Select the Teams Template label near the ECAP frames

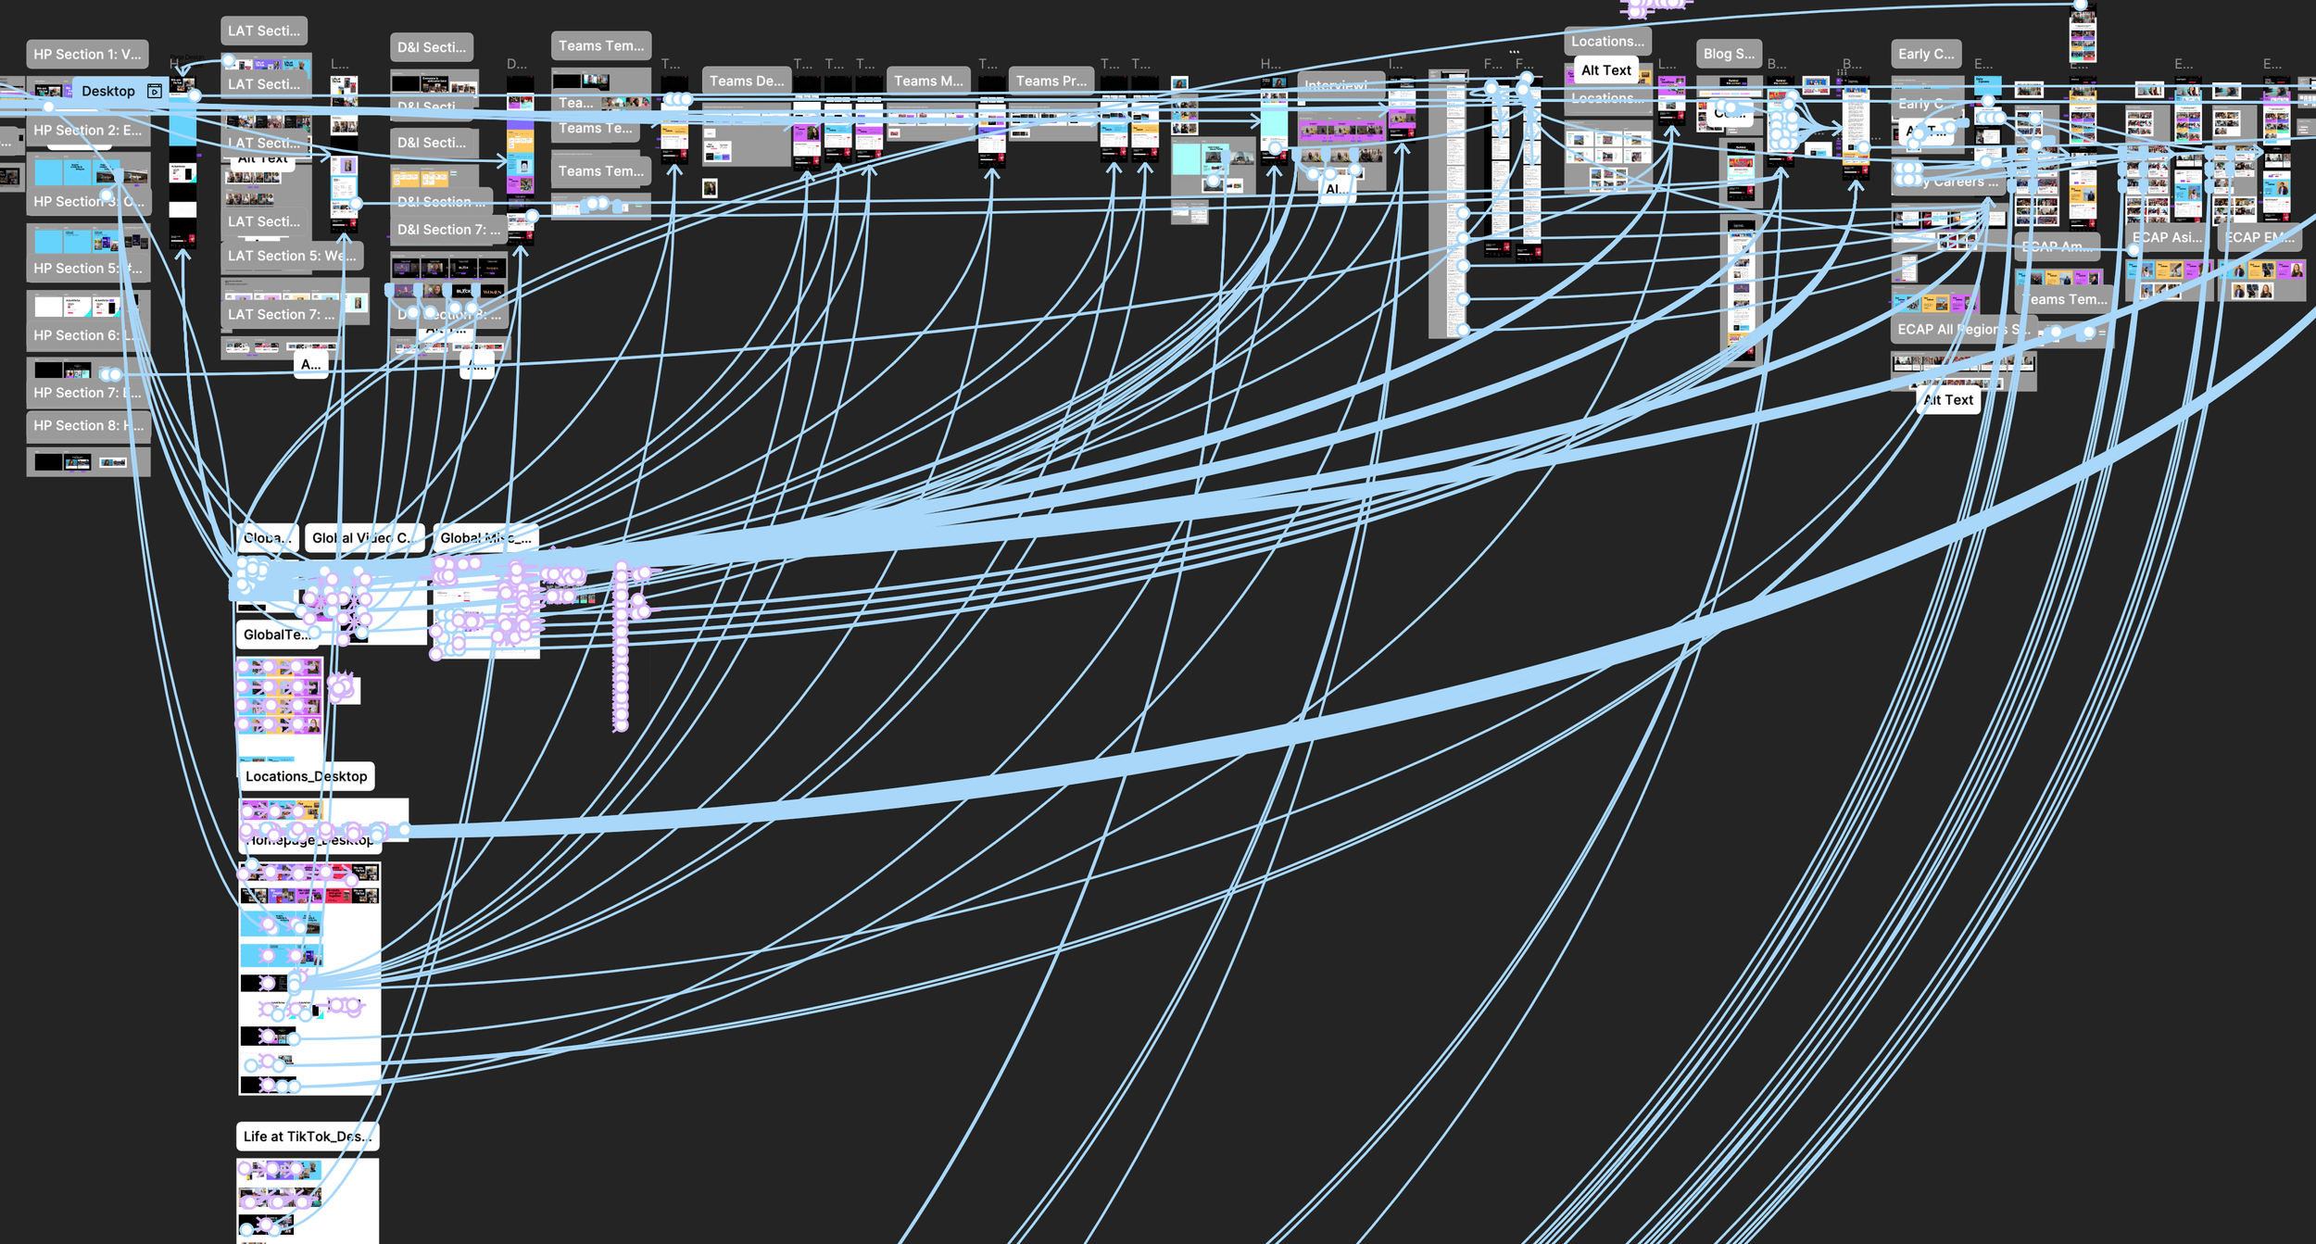point(2064,299)
